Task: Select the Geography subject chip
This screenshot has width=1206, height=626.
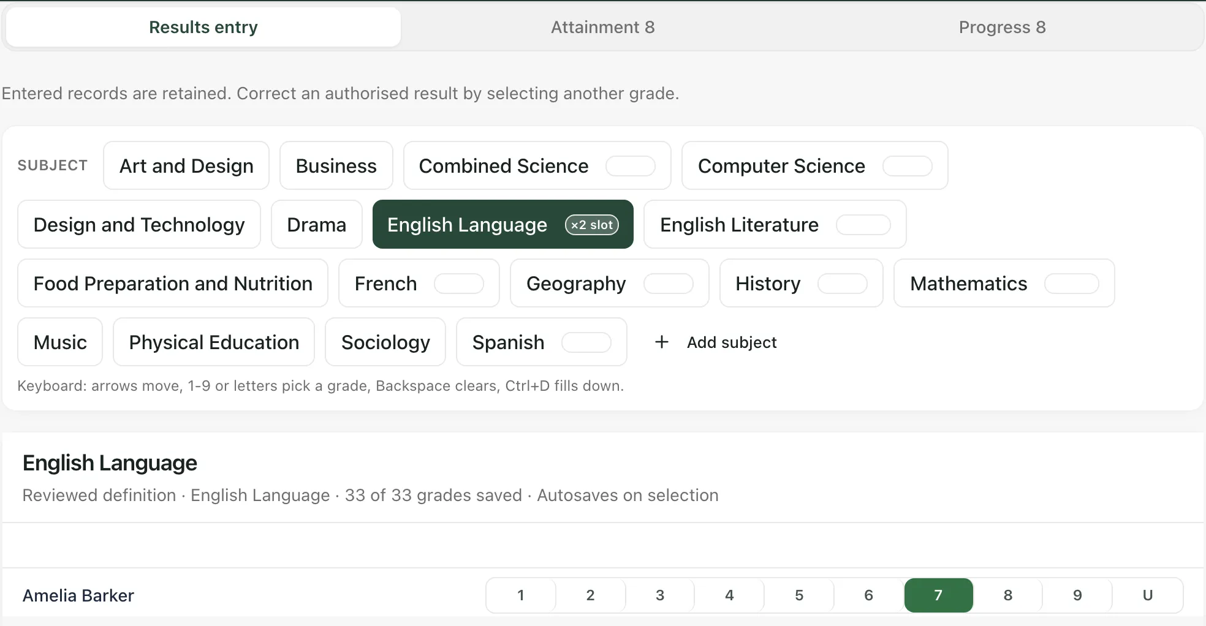Action: [609, 283]
